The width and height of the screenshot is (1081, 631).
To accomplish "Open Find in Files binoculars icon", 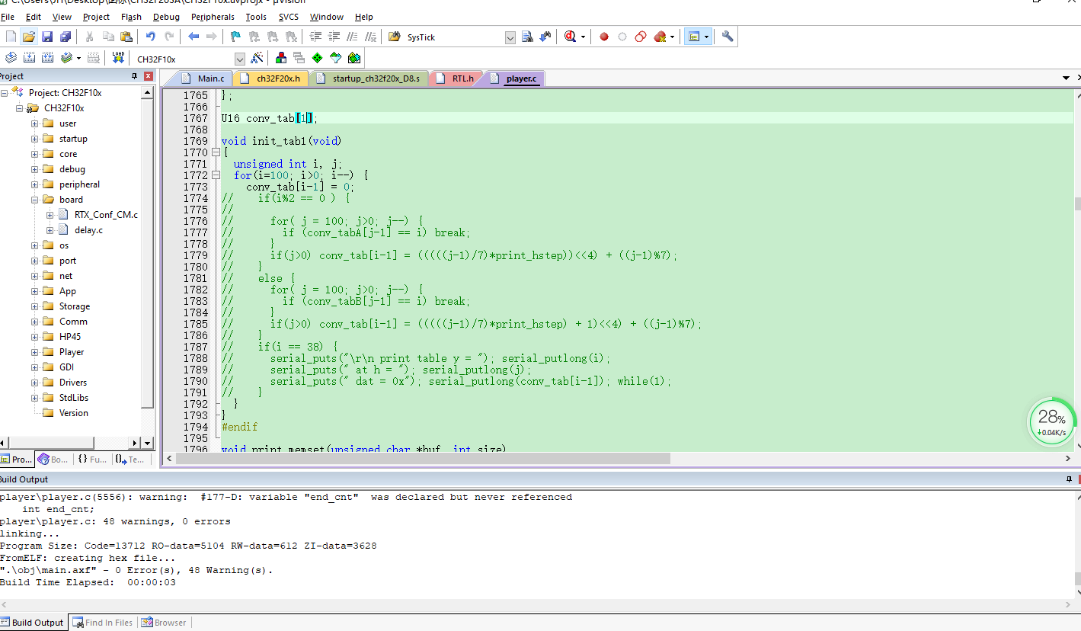I will click(395, 37).
